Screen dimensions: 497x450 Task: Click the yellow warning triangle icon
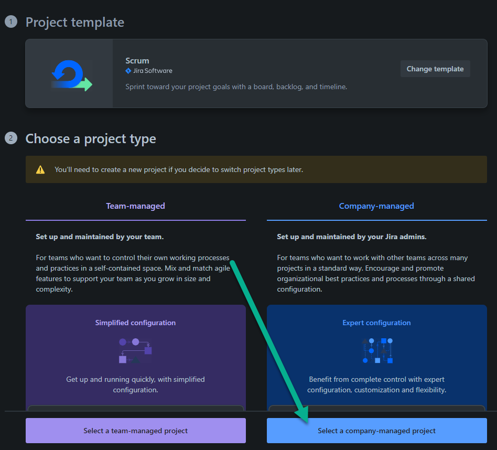pos(40,169)
